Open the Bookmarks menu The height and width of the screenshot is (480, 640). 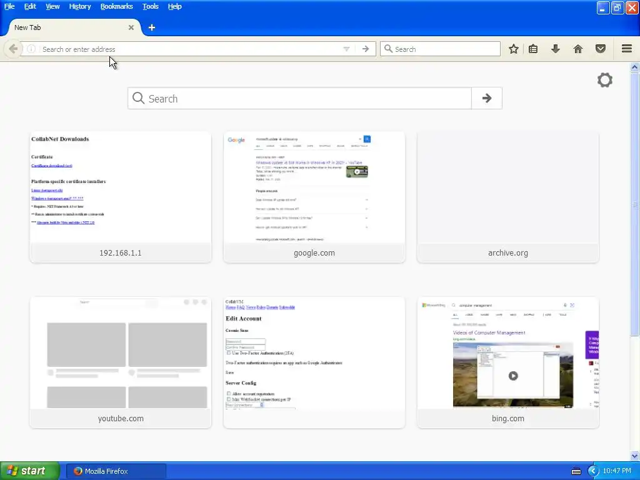click(x=116, y=6)
